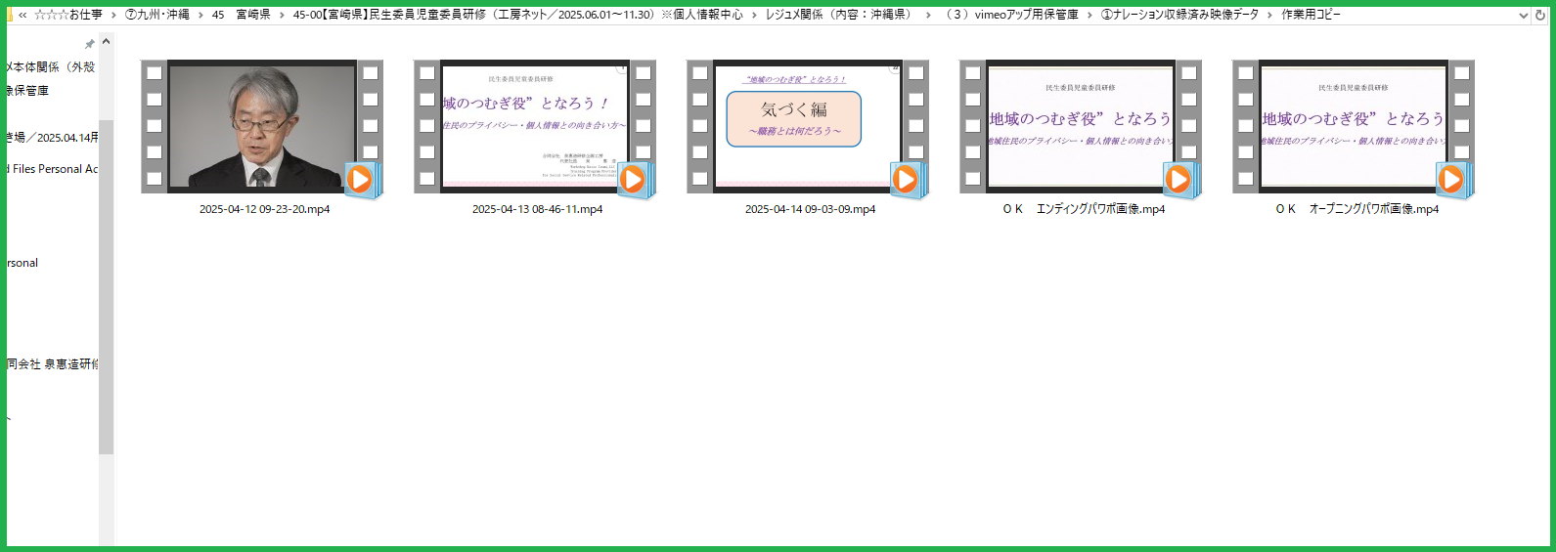Screen dimensions: 1556x552
Task: Navigate to ⑦九州・沖縄 breadcrumb folder
Action: (x=156, y=15)
